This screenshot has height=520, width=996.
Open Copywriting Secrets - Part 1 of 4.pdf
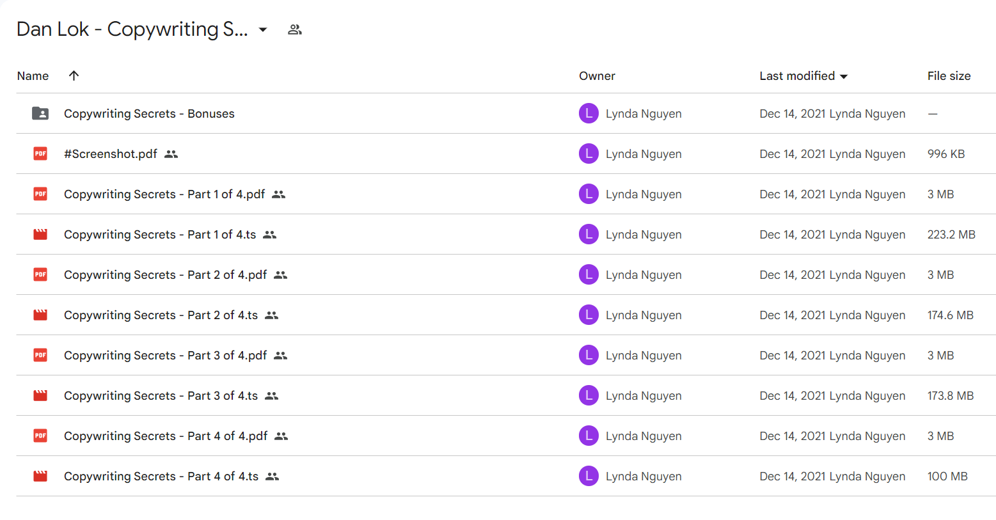(164, 194)
